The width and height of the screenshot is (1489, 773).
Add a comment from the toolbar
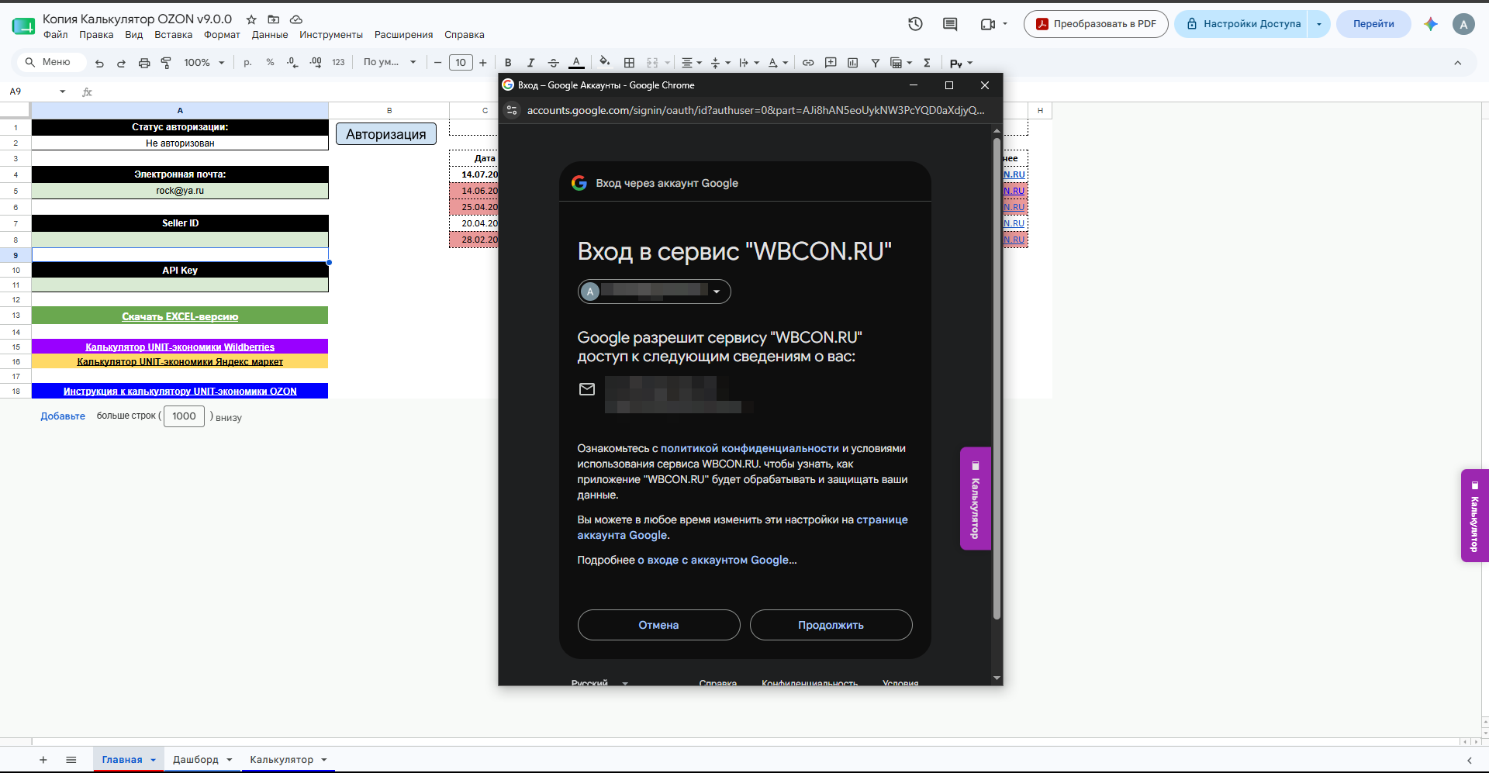coord(831,63)
